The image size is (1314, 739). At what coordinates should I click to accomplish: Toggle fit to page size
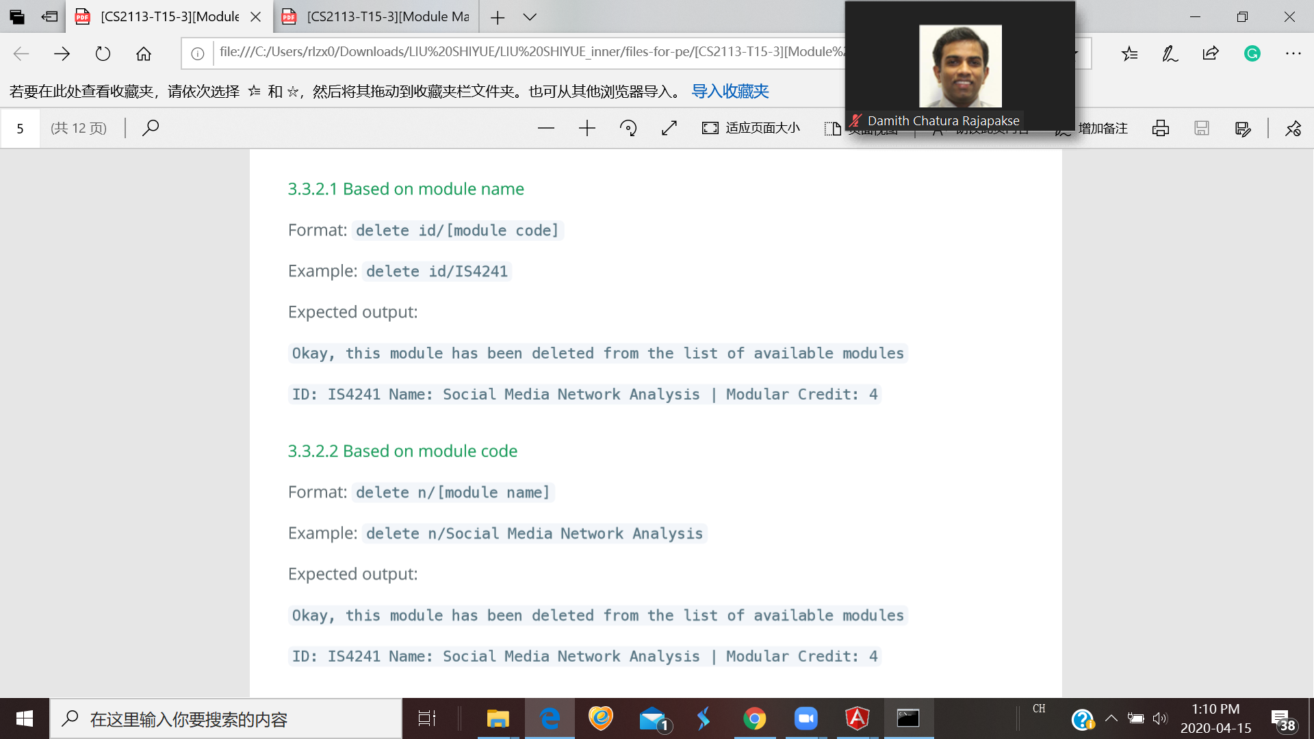(751, 128)
